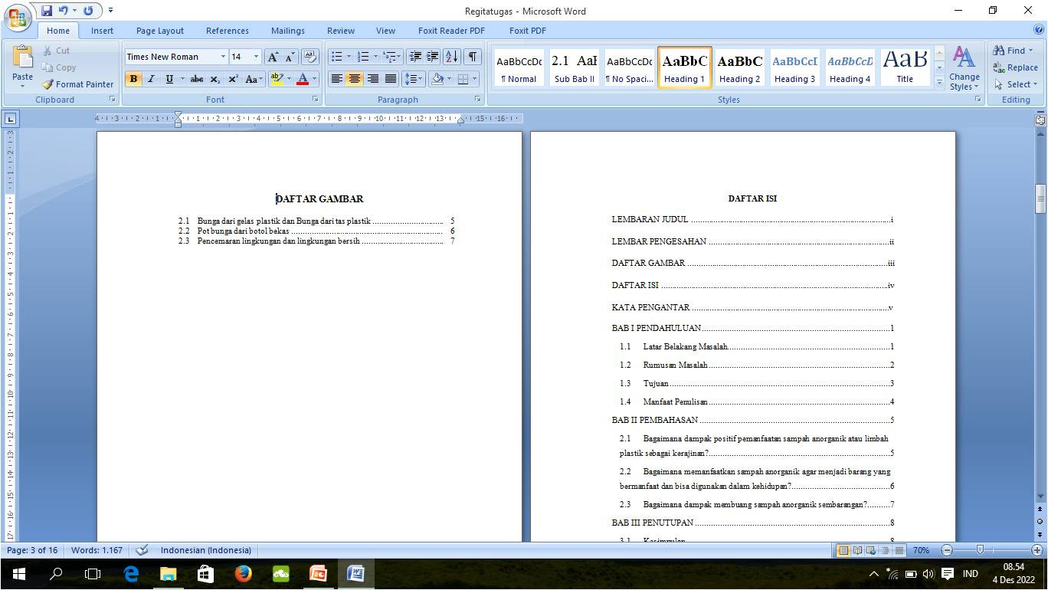This screenshot has width=1048, height=590.
Task: Open the Insert ribbon tab
Action: [102, 31]
